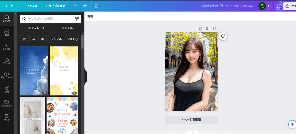Open the サイズを変更 resize menu
This screenshot has width=296, height=134.
[55, 6]
